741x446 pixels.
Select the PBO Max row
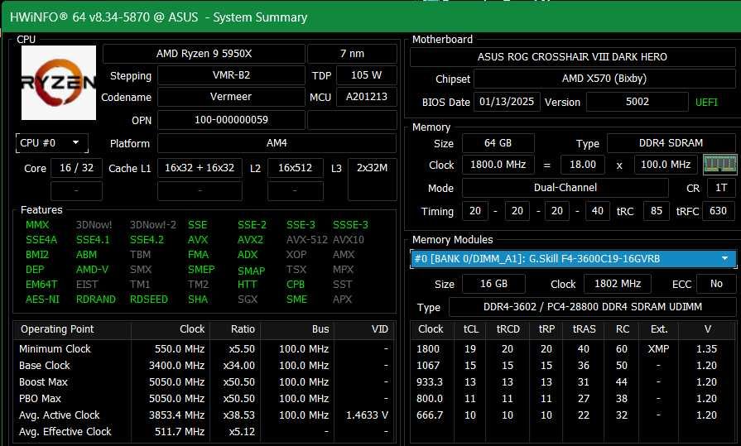(204, 399)
